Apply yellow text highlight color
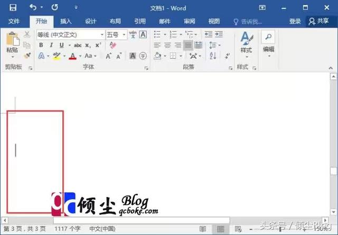 tap(57, 56)
